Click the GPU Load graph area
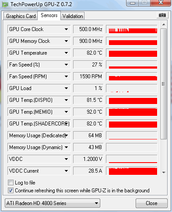The width and height of the screenshot is (172, 212). click(132, 88)
